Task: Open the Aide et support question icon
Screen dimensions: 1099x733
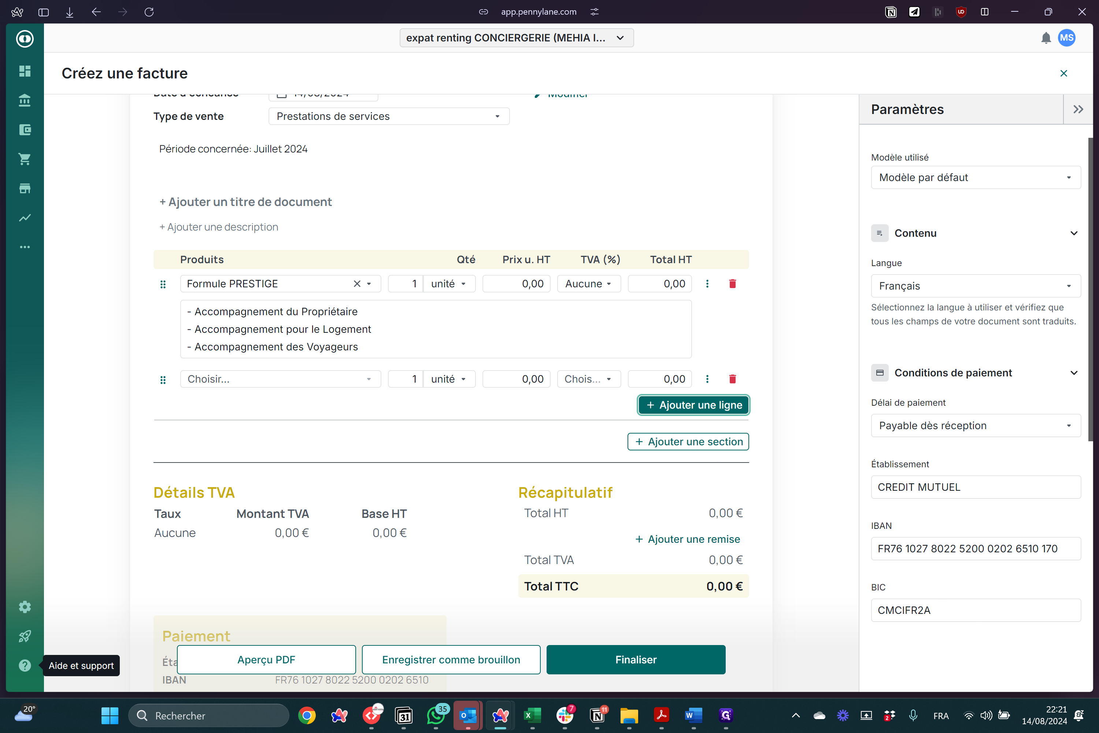Action: point(25,665)
